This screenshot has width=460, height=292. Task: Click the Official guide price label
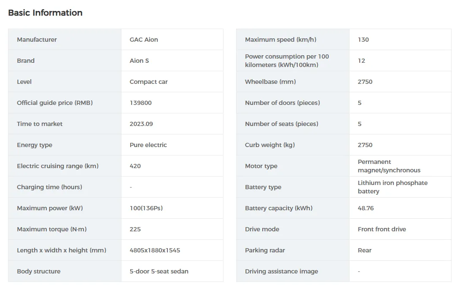click(x=55, y=103)
